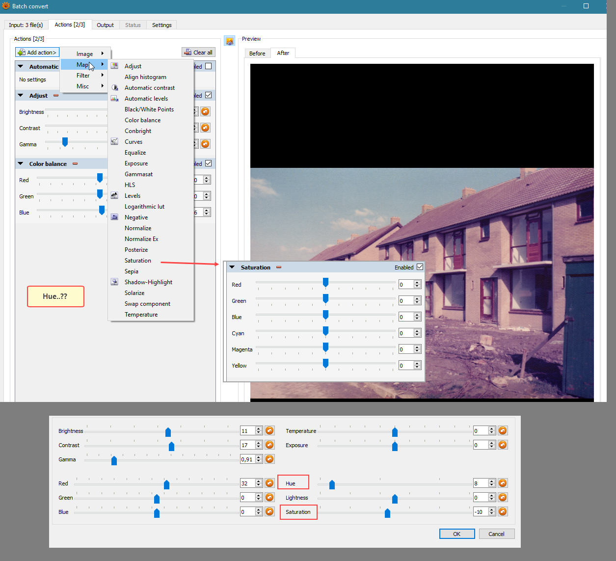
Task: Uncheck the Adjust action enabled checkbox
Action: click(209, 95)
